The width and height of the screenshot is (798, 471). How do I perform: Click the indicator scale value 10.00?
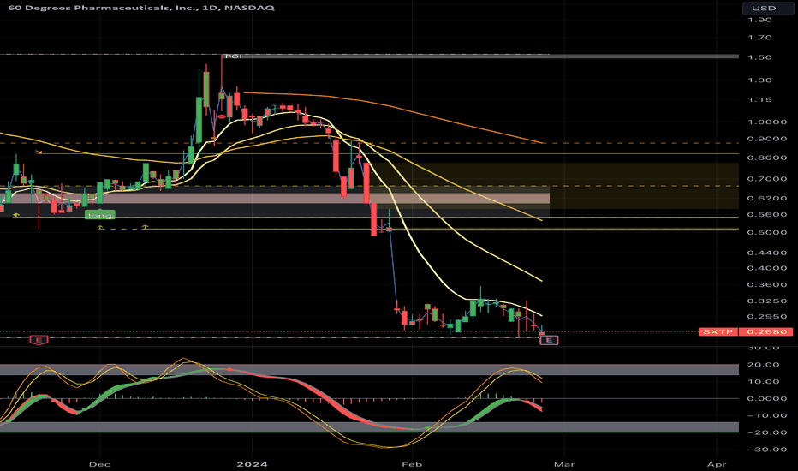(764, 381)
